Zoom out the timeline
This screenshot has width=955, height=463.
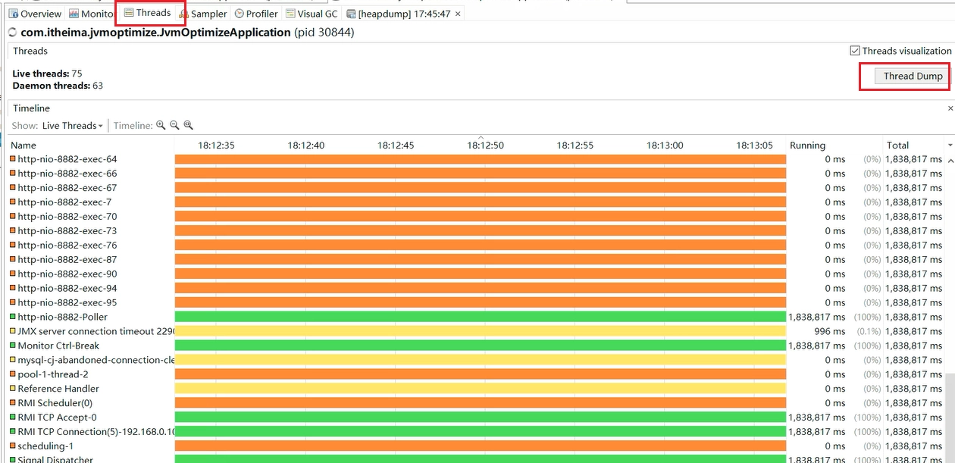tap(174, 126)
